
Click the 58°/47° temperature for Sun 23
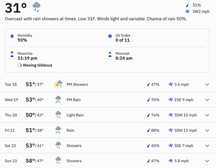[x=34, y=161]
